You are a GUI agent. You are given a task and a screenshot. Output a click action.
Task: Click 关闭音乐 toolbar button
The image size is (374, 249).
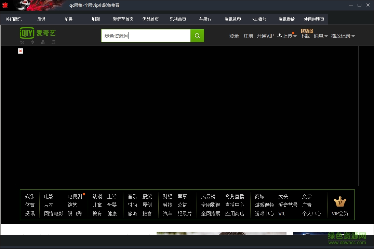point(14,19)
